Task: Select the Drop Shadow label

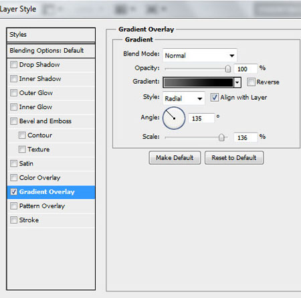Action: pyautogui.click(x=39, y=65)
